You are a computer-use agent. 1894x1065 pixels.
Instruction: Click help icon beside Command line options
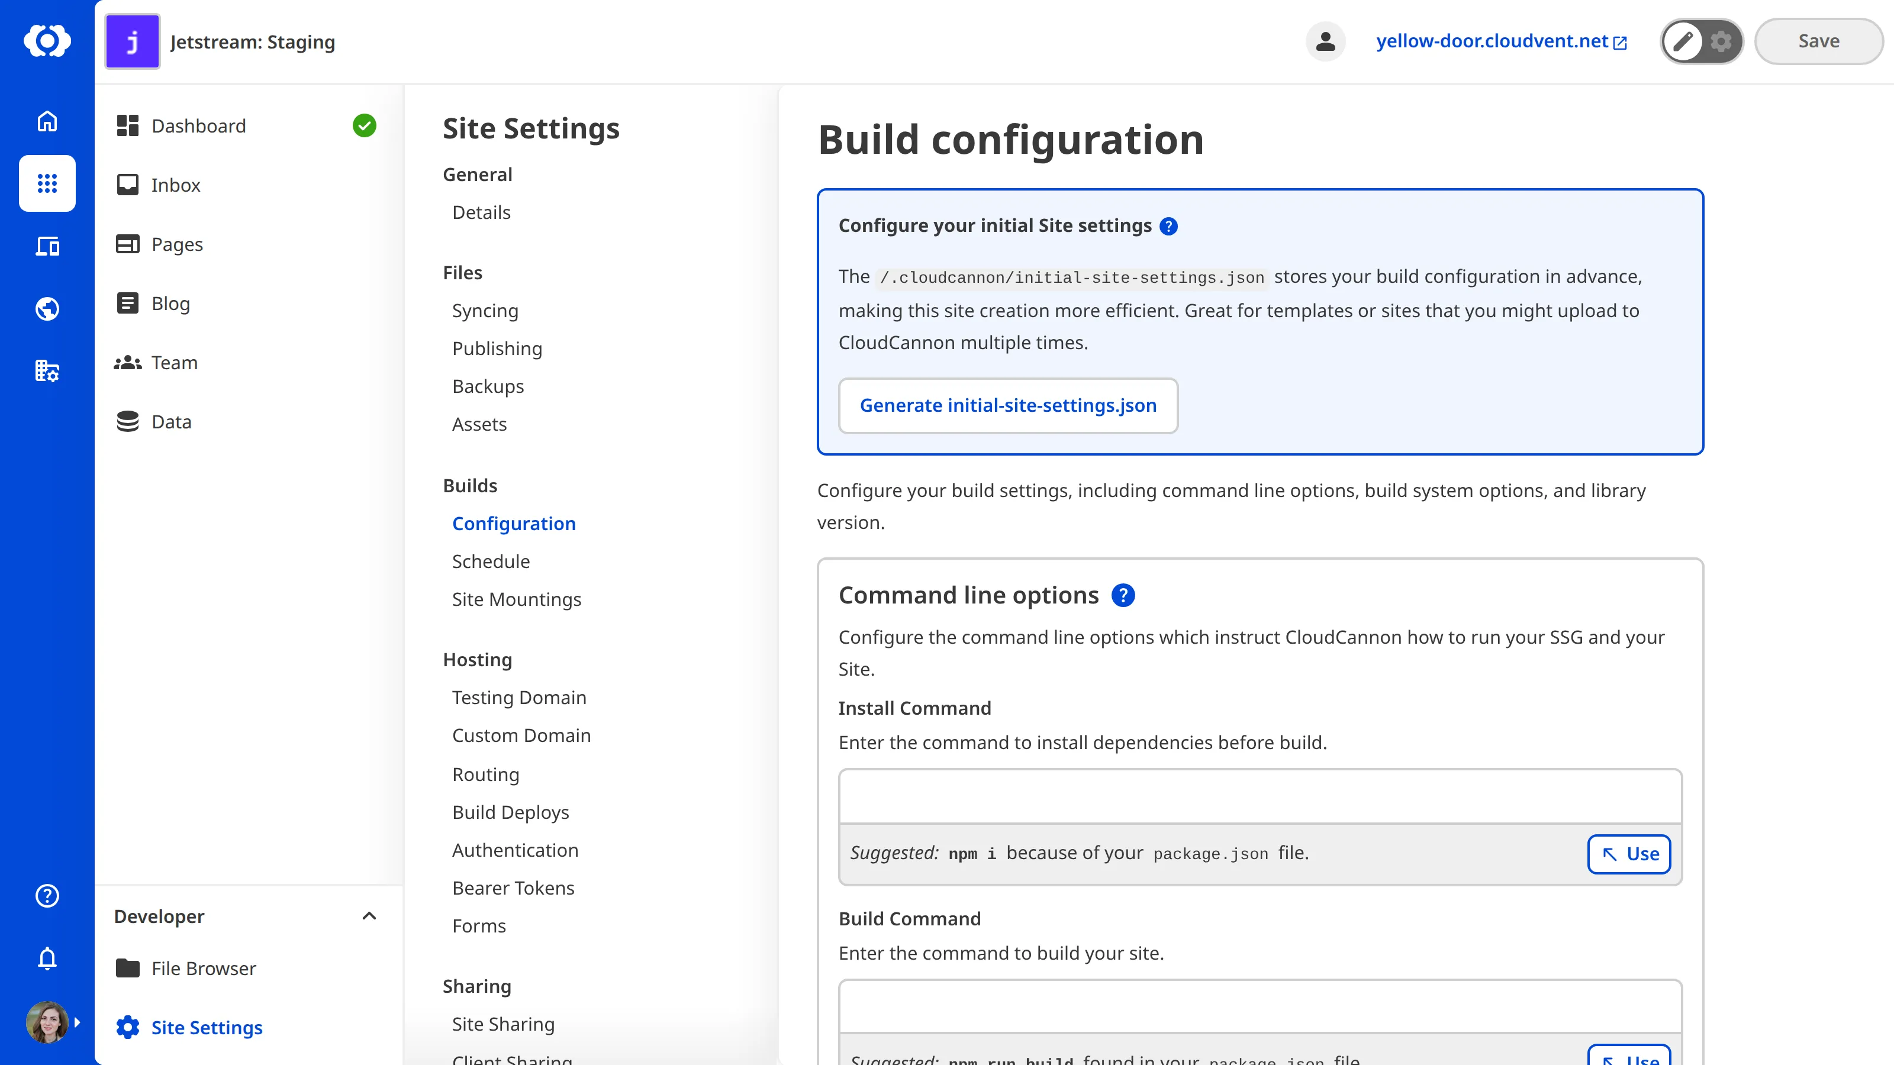click(1123, 595)
